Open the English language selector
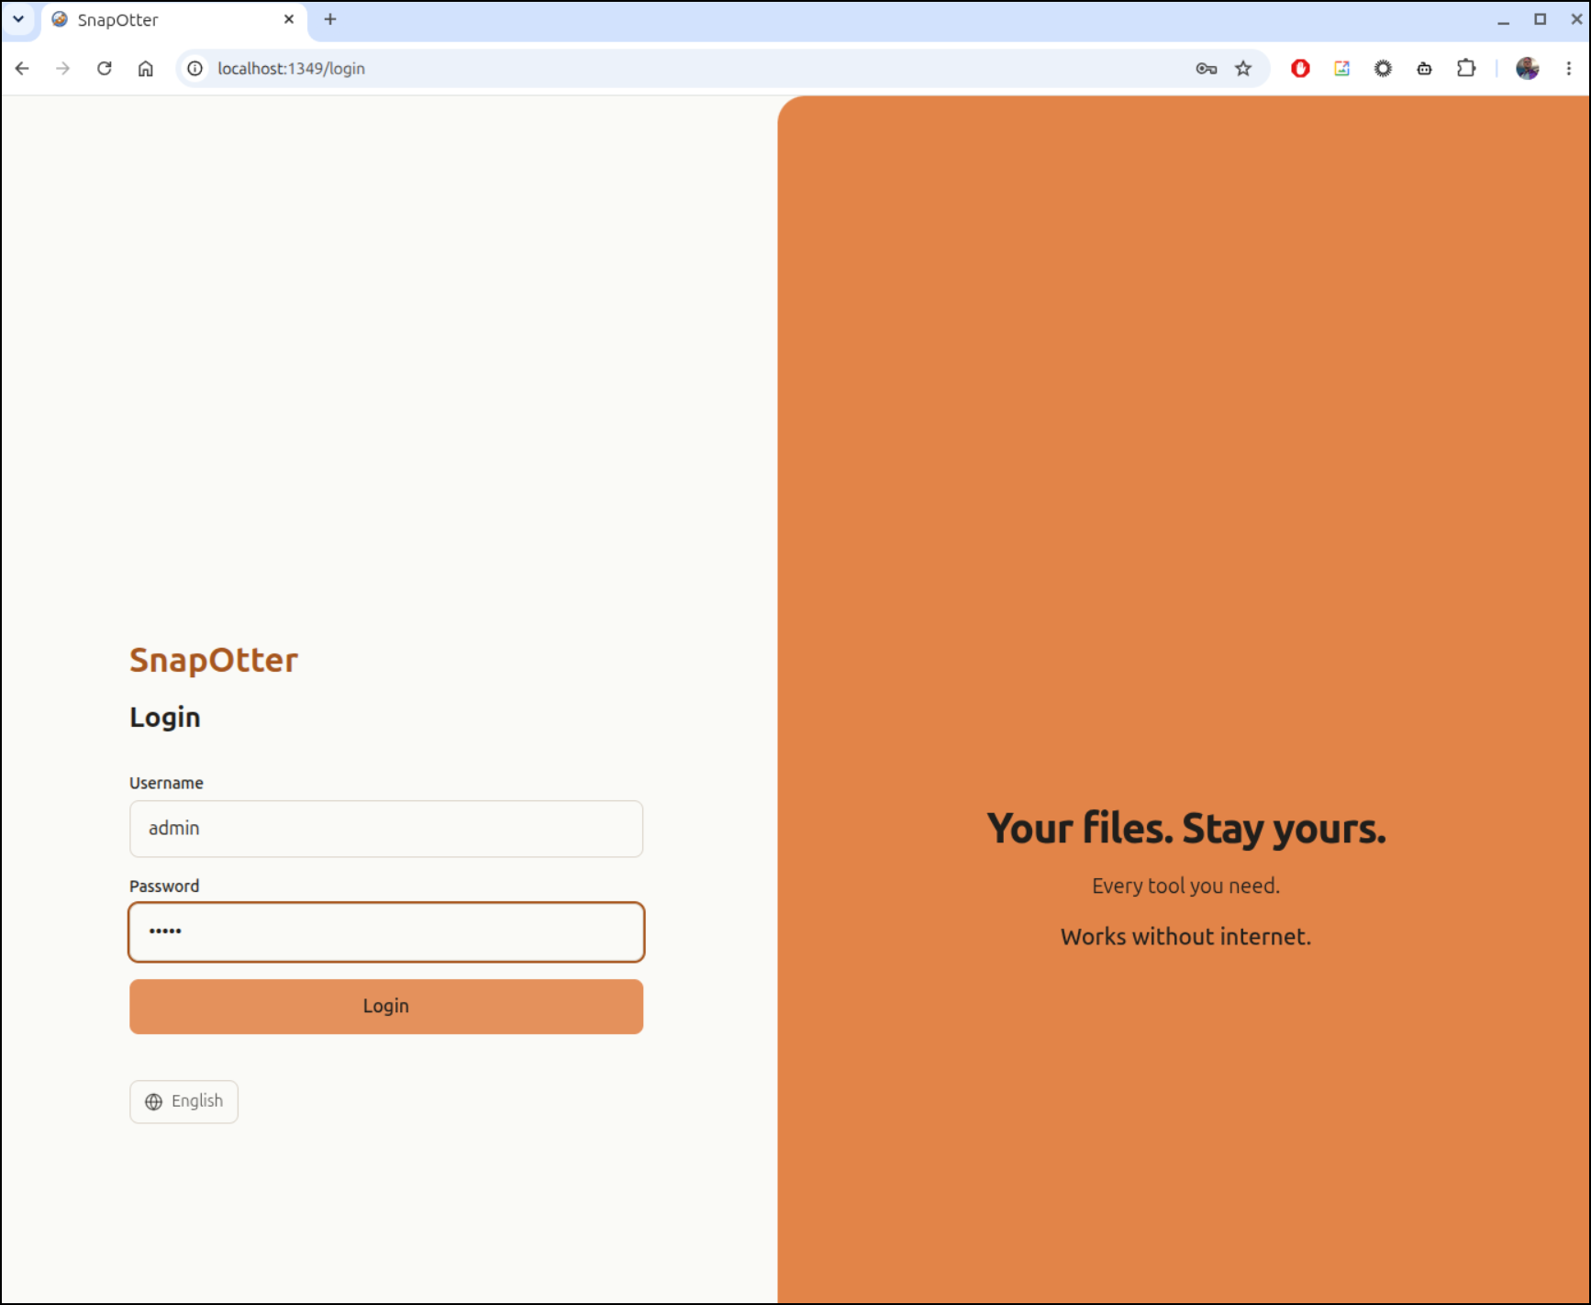This screenshot has width=1591, height=1305. click(184, 1101)
